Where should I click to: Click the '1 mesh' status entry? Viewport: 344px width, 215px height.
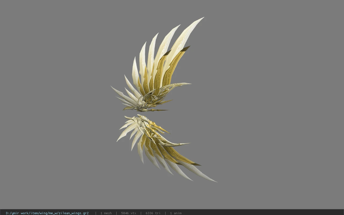(106, 213)
